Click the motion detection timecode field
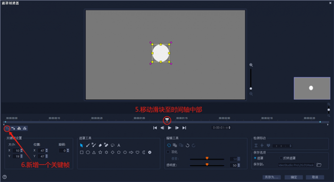334x182 pixels. pyautogui.click(x=282, y=146)
